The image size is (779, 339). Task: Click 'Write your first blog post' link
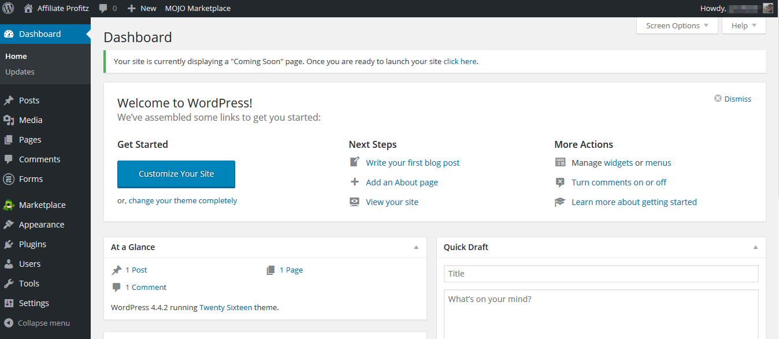coord(413,163)
